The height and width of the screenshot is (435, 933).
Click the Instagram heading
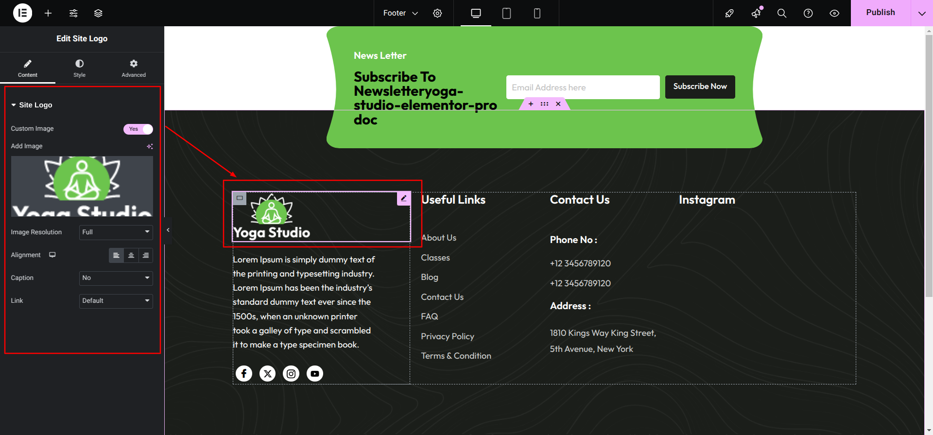coord(707,200)
